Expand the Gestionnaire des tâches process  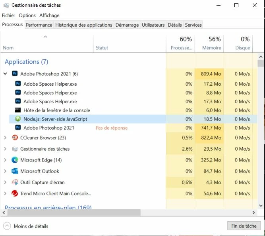pos(5,149)
